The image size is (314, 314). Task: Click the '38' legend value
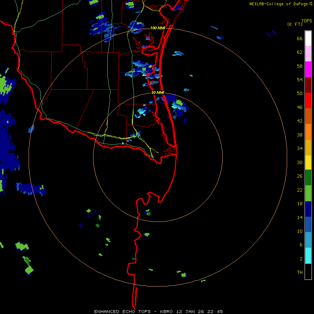(x=300, y=135)
